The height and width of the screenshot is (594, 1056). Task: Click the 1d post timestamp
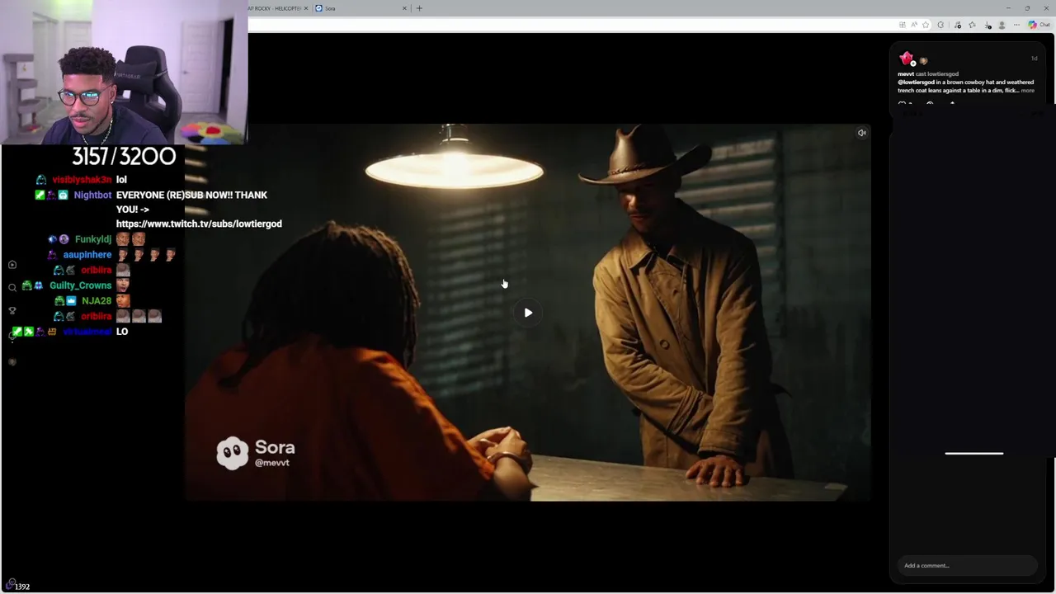pos(1034,59)
